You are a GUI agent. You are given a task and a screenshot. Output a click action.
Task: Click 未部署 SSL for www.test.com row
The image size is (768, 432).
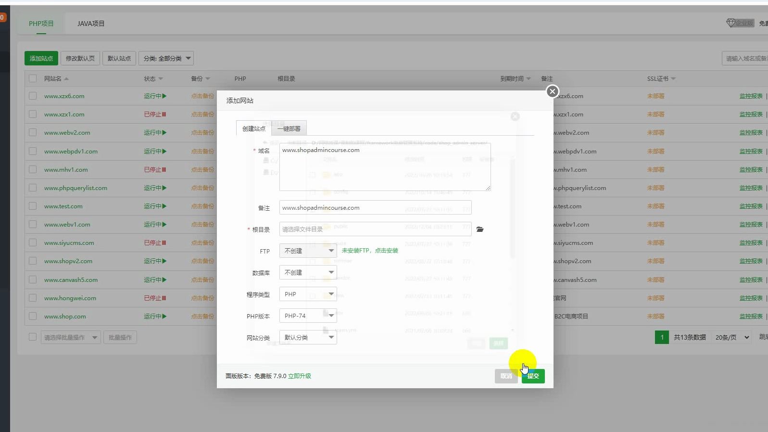click(656, 206)
